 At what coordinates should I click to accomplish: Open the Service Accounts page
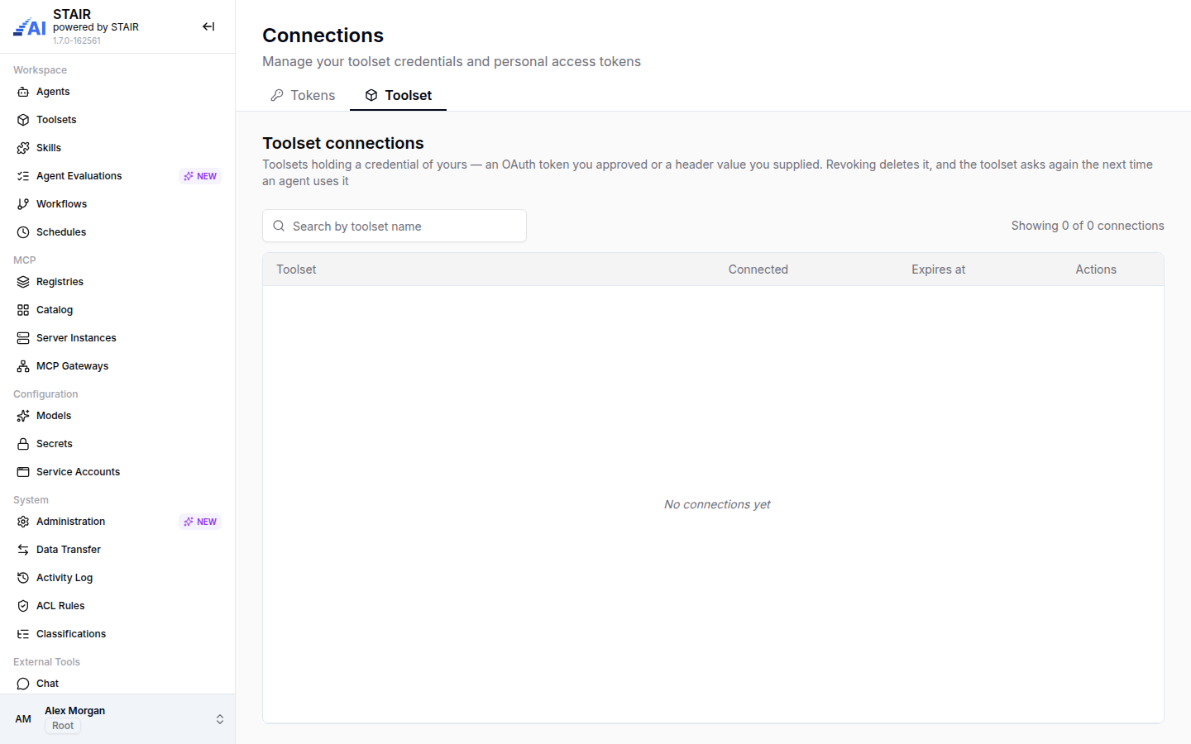[x=117, y=472]
